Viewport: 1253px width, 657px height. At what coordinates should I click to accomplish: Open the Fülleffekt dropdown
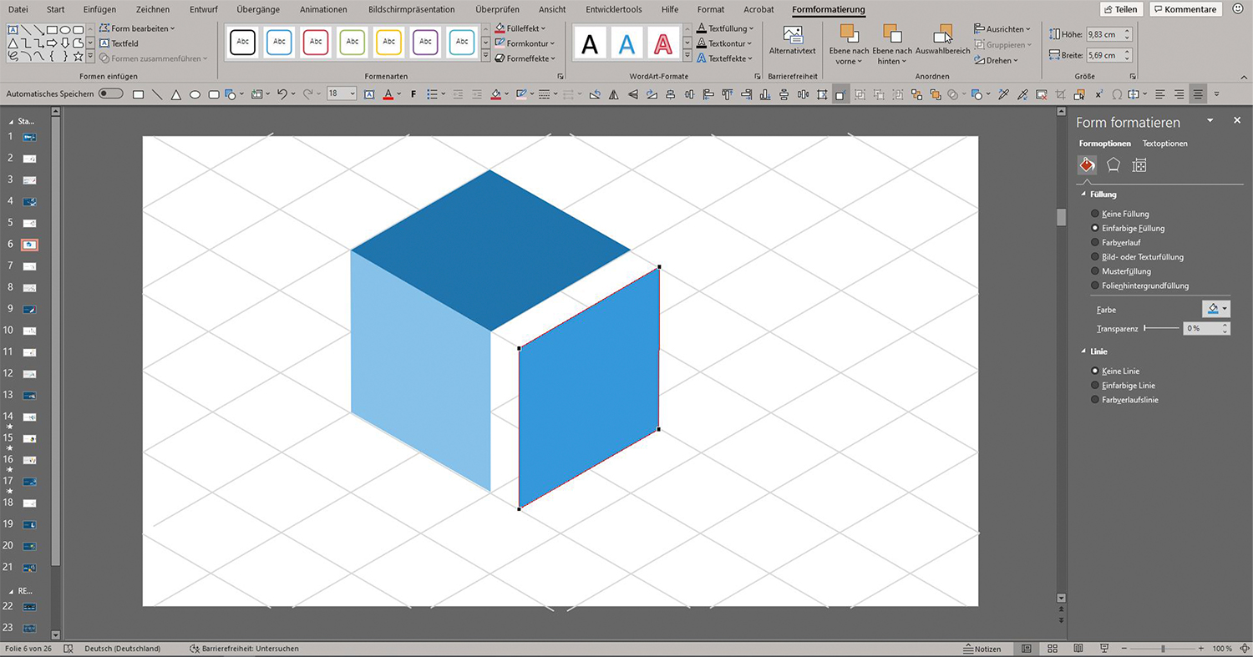[x=525, y=28]
